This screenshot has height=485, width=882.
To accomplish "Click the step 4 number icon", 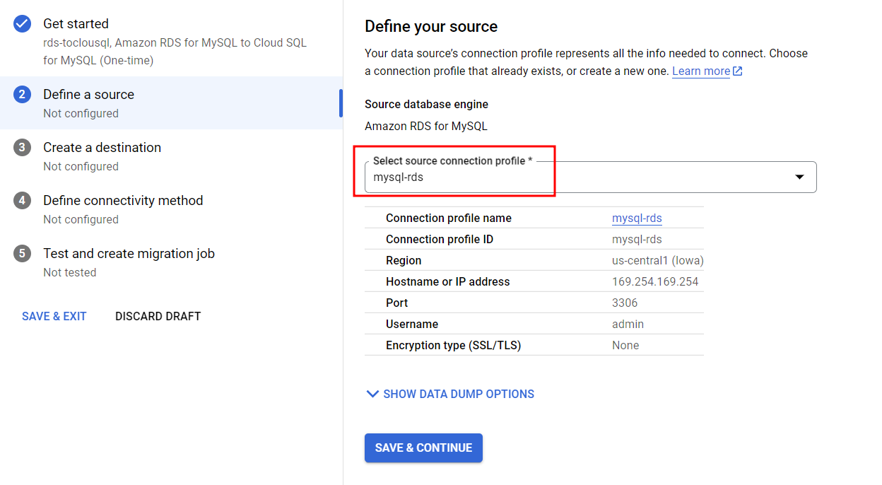I will pos(22,201).
